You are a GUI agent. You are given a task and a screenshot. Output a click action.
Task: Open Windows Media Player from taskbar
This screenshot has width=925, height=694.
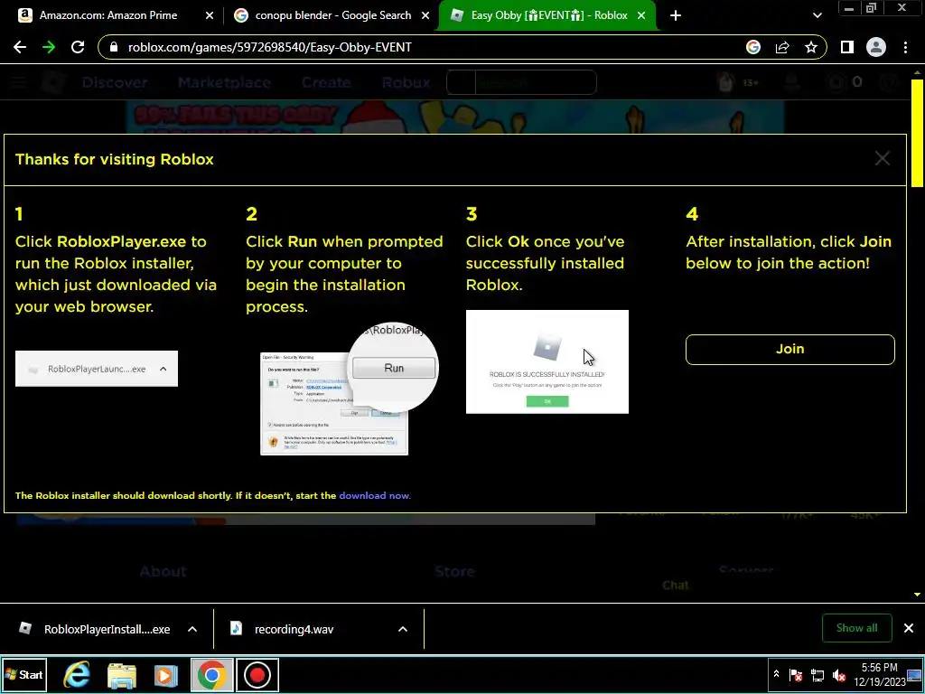(x=166, y=674)
